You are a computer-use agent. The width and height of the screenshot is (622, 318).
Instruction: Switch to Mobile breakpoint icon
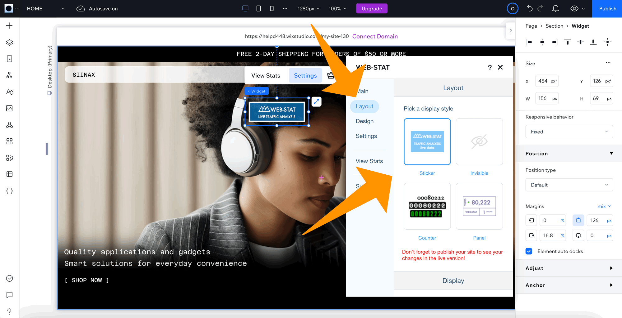coord(272,8)
